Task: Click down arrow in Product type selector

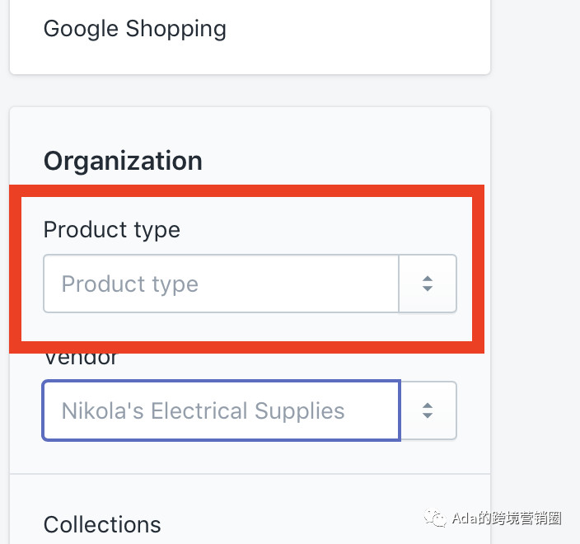Action: coord(428,290)
